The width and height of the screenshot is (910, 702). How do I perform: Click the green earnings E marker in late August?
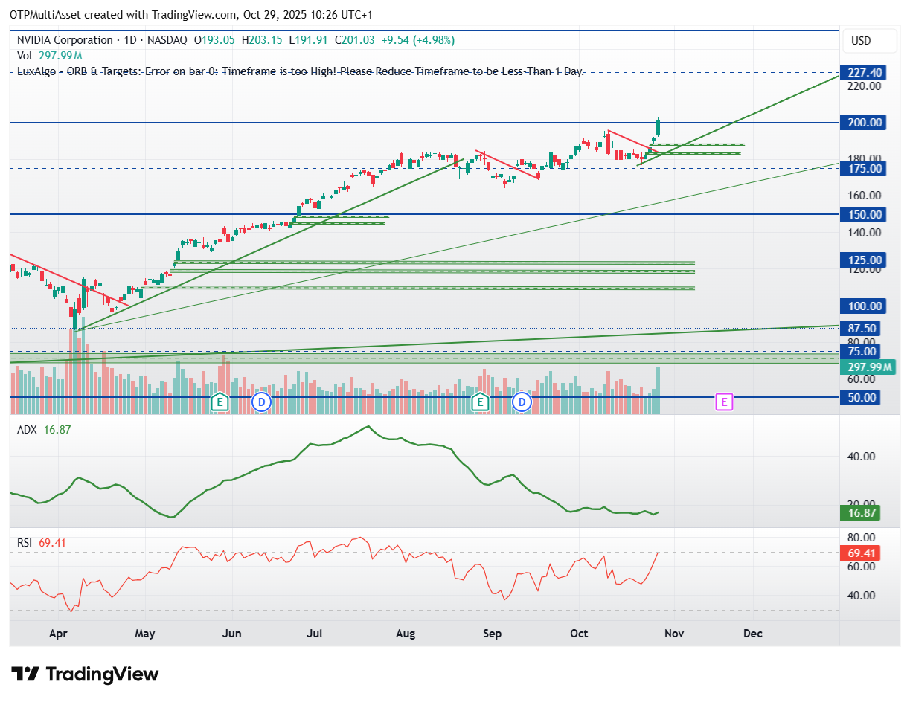coord(481,402)
